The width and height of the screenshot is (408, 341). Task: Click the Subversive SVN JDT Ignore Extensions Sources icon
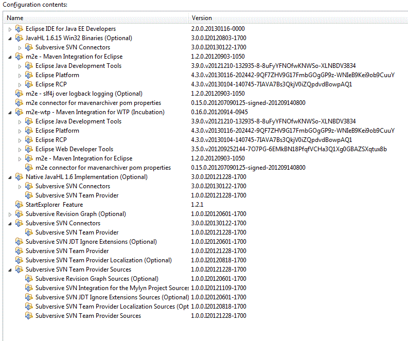coord(29,297)
